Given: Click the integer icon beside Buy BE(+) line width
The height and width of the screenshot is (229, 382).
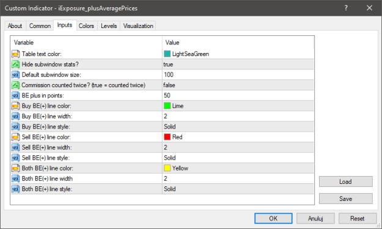Looking at the screenshot, I should 15,116.
